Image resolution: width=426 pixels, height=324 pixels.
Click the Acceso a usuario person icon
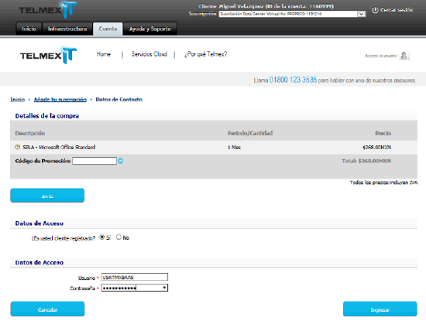pos(404,56)
